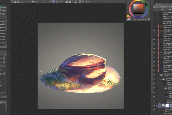
Task: Select Layer 11 2 2 in layer list
Action: pos(165,18)
